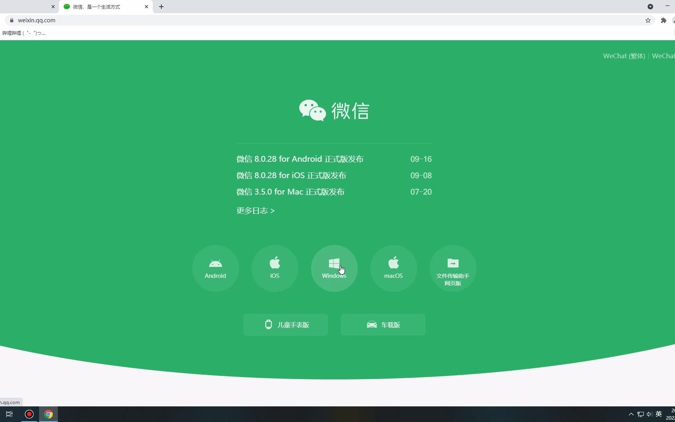Image resolution: width=675 pixels, height=422 pixels.
Task: Open the 文件传输助手 网页版 circle
Action: [453, 268]
